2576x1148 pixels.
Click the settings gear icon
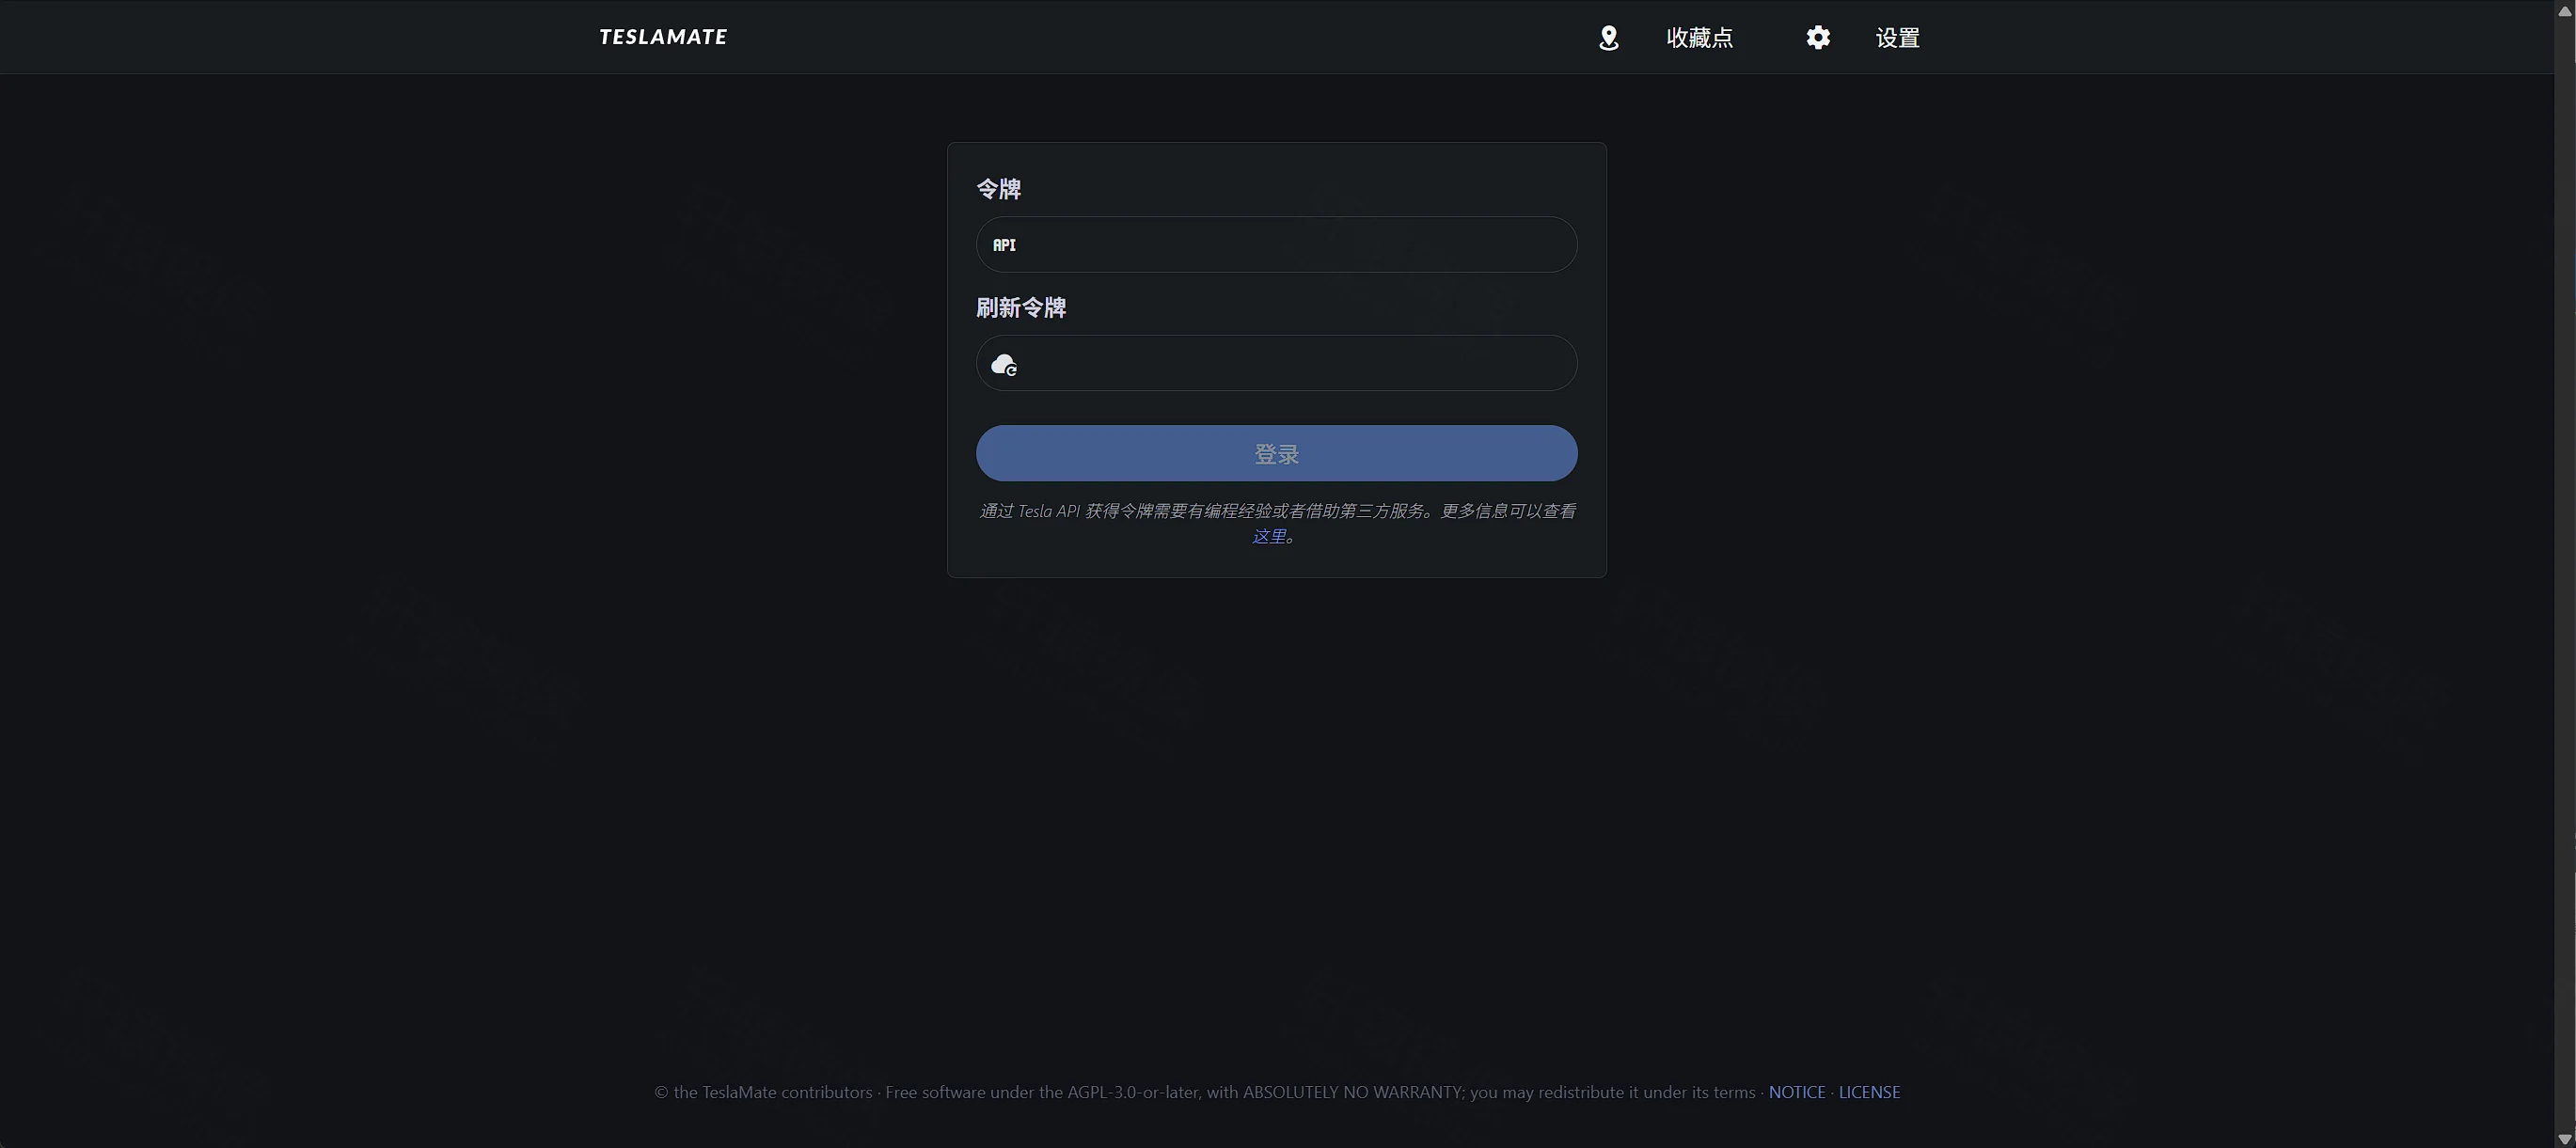click(x=1818, y=37)
